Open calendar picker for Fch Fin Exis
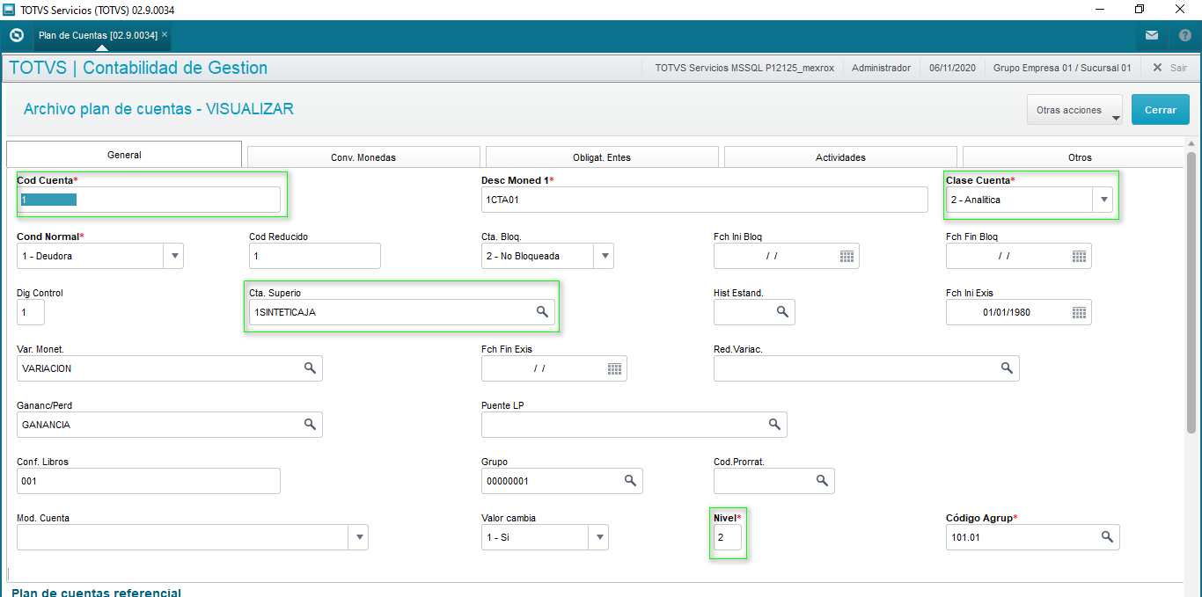 click(x=614, y=368)
